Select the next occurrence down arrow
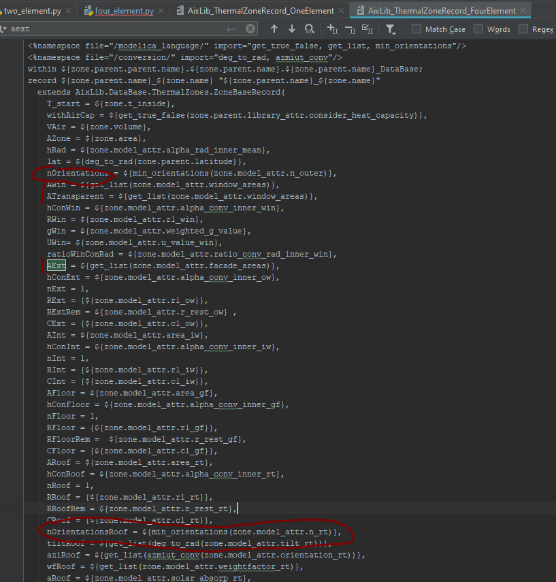This screenshot has width=556, height=582. click(x=291, y=29)
